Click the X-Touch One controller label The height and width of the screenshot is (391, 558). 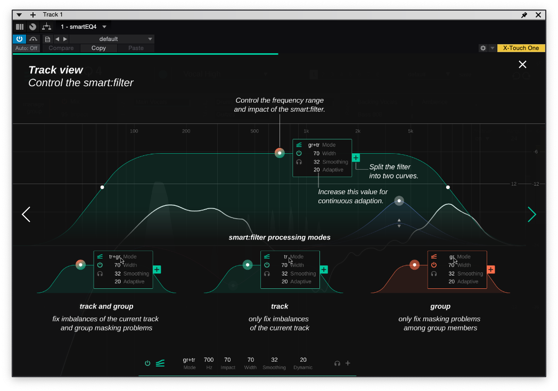(x=521, y=48)
